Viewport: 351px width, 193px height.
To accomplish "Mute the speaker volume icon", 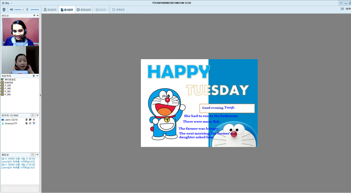I will [11, 9].
